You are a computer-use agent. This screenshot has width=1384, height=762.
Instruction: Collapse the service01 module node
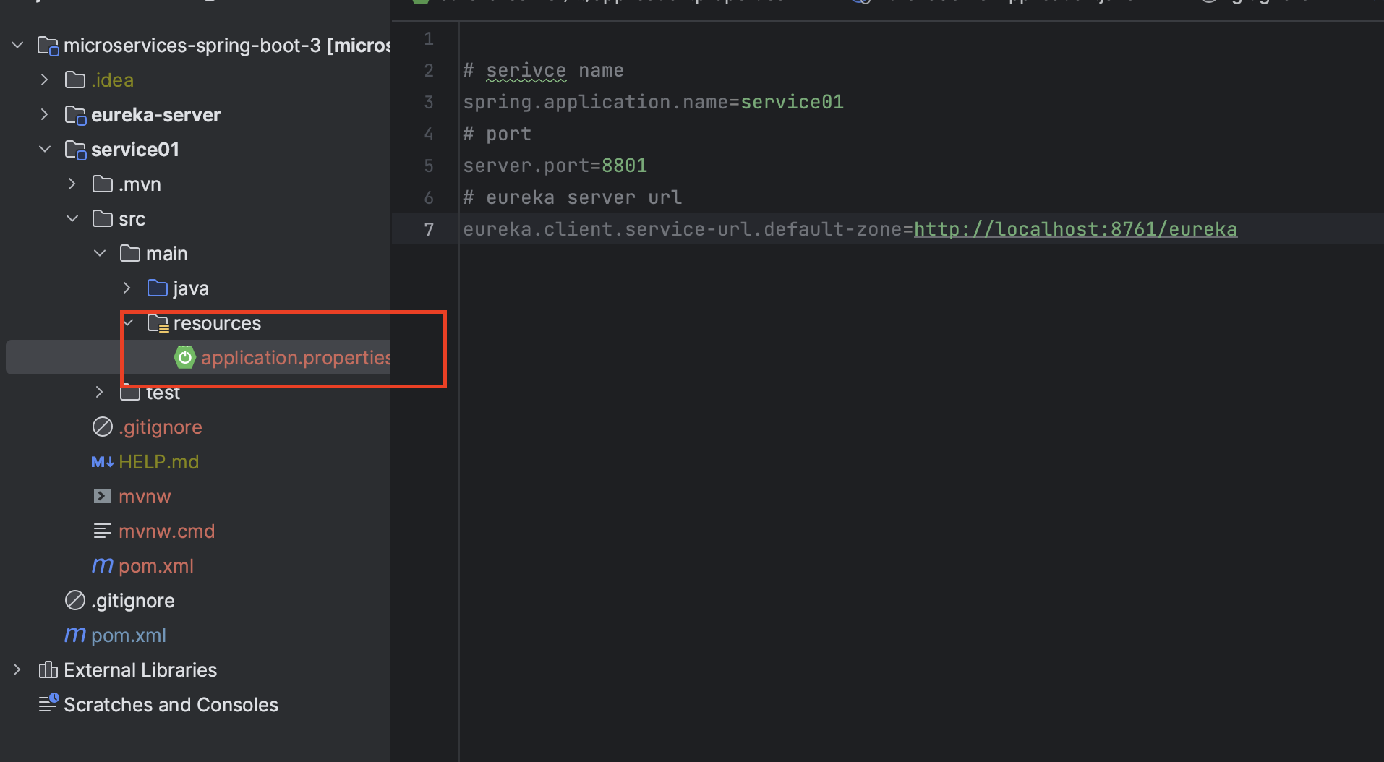44,149
